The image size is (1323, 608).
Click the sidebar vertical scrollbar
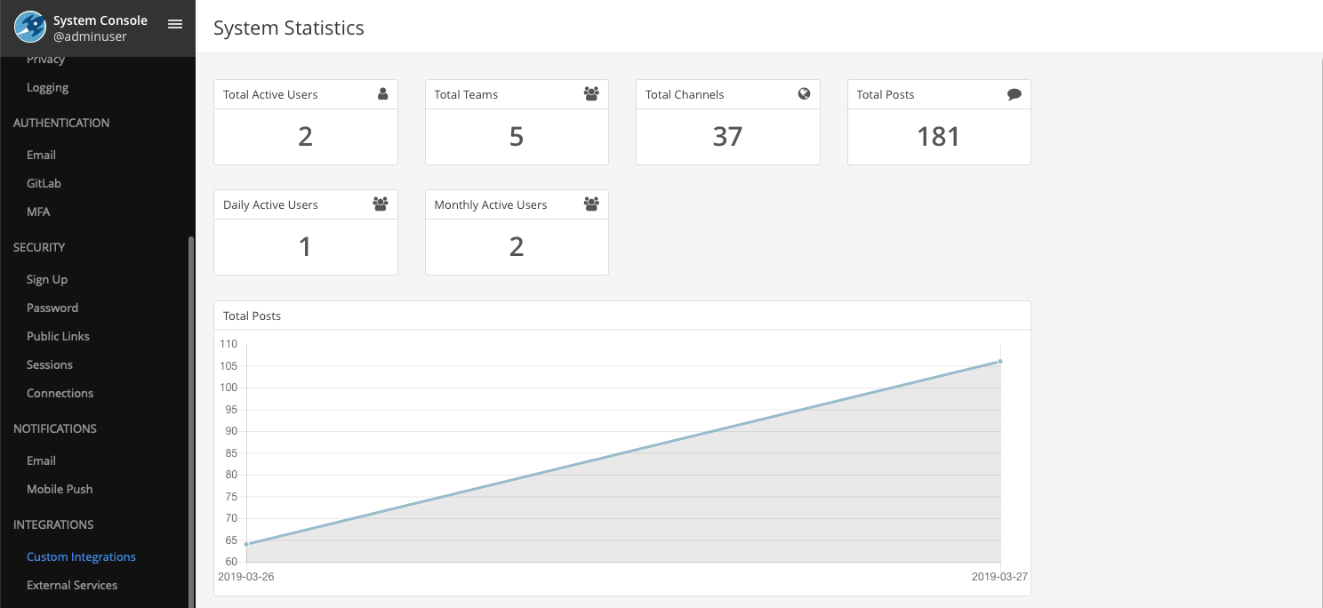point(191,418)
